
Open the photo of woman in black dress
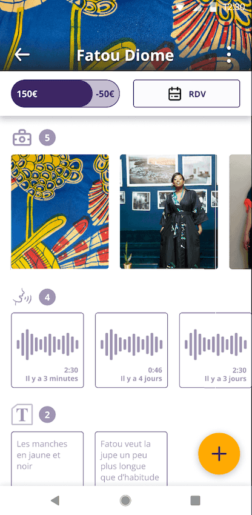pyautogui.click(x=168, y=211)
